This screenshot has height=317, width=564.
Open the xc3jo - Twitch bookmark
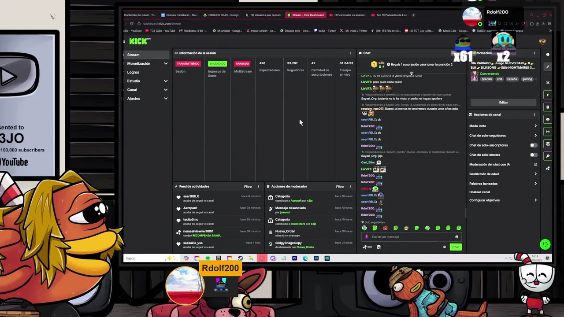click(325, 31)
